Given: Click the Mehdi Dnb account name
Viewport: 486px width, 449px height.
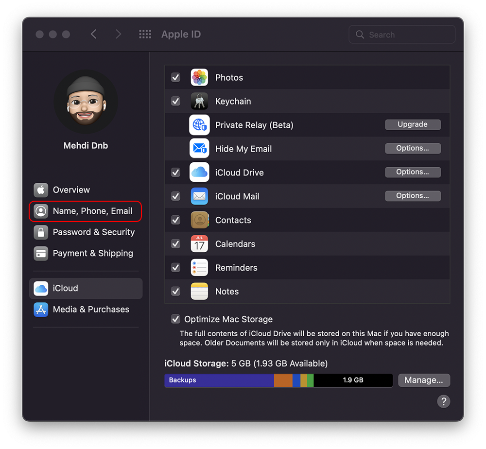Looking at the screenshot, I should pyautogui.click(x=86, y=146).
